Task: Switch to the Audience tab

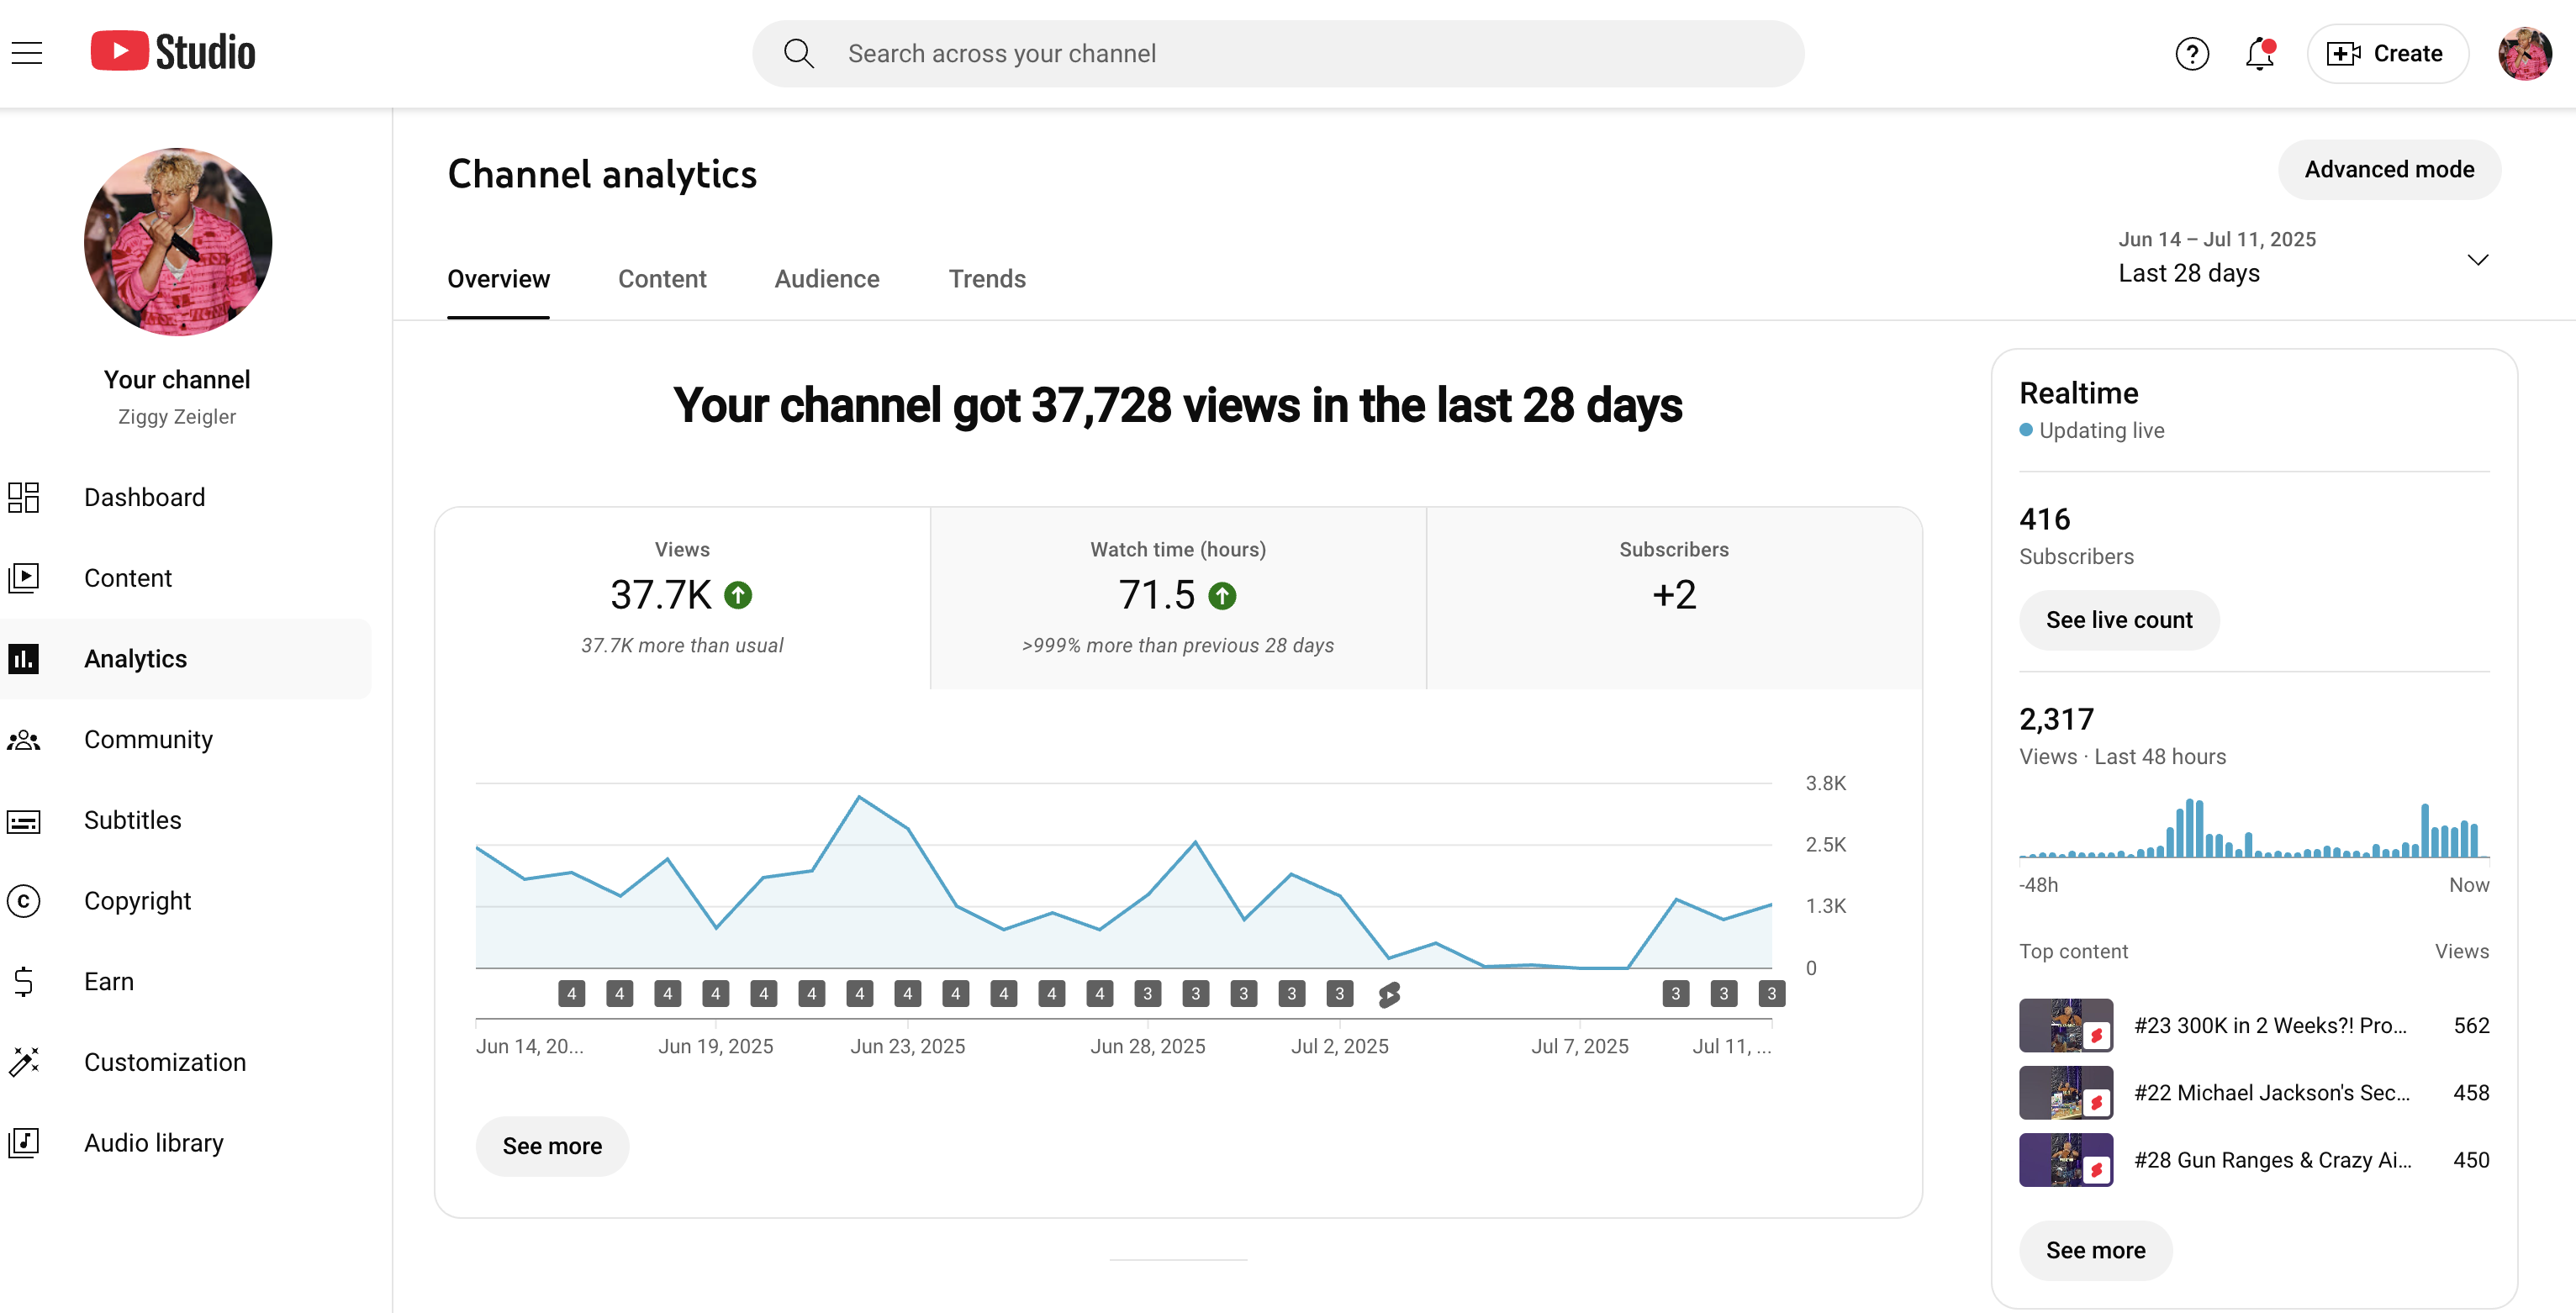Action: click(827, 279)
